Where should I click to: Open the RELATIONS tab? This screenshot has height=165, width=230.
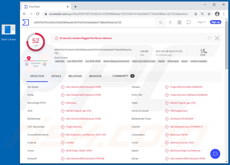click(75, 76)
